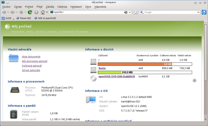Click the hard disk icon for root partition
Screen dimensions: 208x126
[x=93, y=62]
